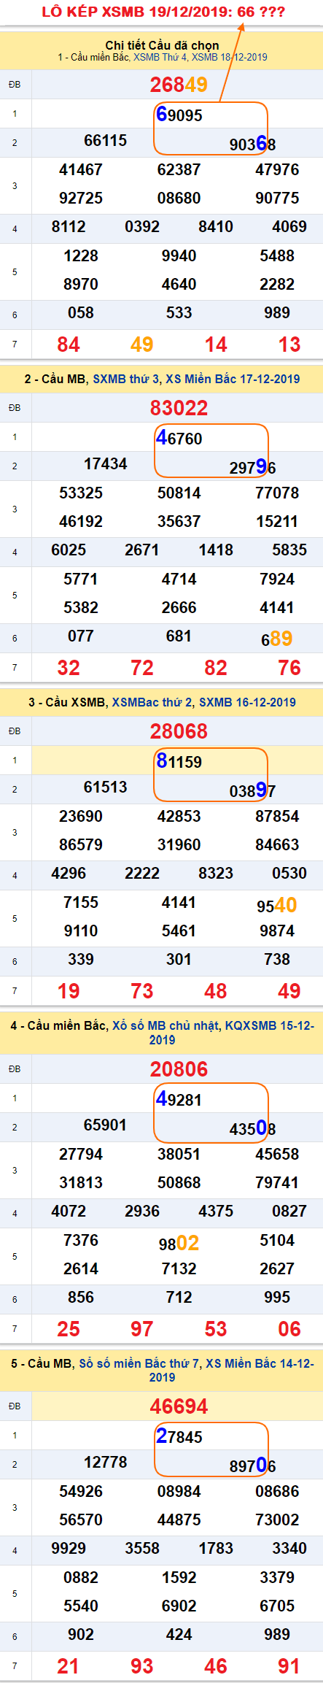This screenshot has height=1683, width=323.
Task: Select third prize number 50814
Action: pyautogui.click(x=179, y=493)
